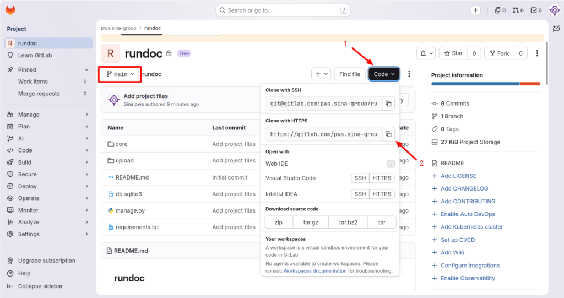Viewport: 564px width, 298px height.
Task: Open Visual Studio Code via SSH
Action: tap(360, 178)
